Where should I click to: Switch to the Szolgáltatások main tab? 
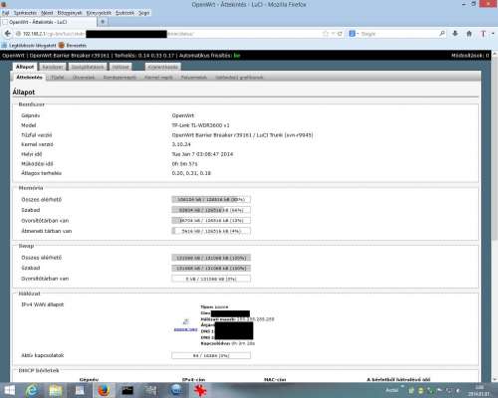tap(88, 67)
